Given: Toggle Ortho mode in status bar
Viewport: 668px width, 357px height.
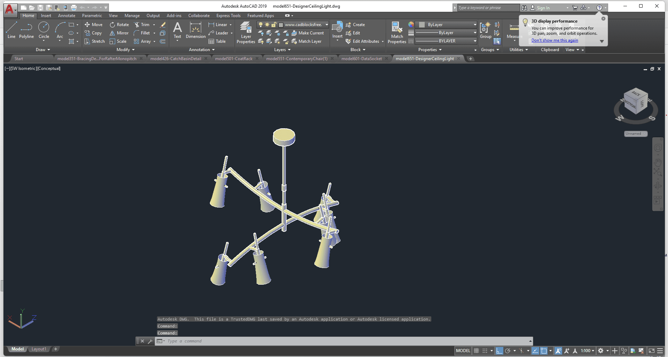Looking at the screenshot, I should click(x=500, y=351).
